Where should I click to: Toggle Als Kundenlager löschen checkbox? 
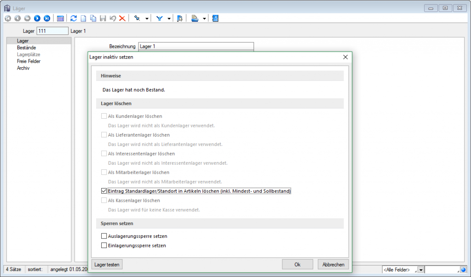point(104,116)
